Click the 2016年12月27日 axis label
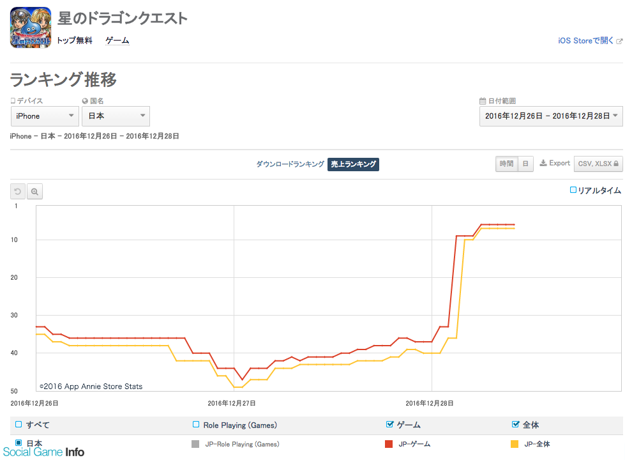The image size is (625, 460). coord(232,403)
